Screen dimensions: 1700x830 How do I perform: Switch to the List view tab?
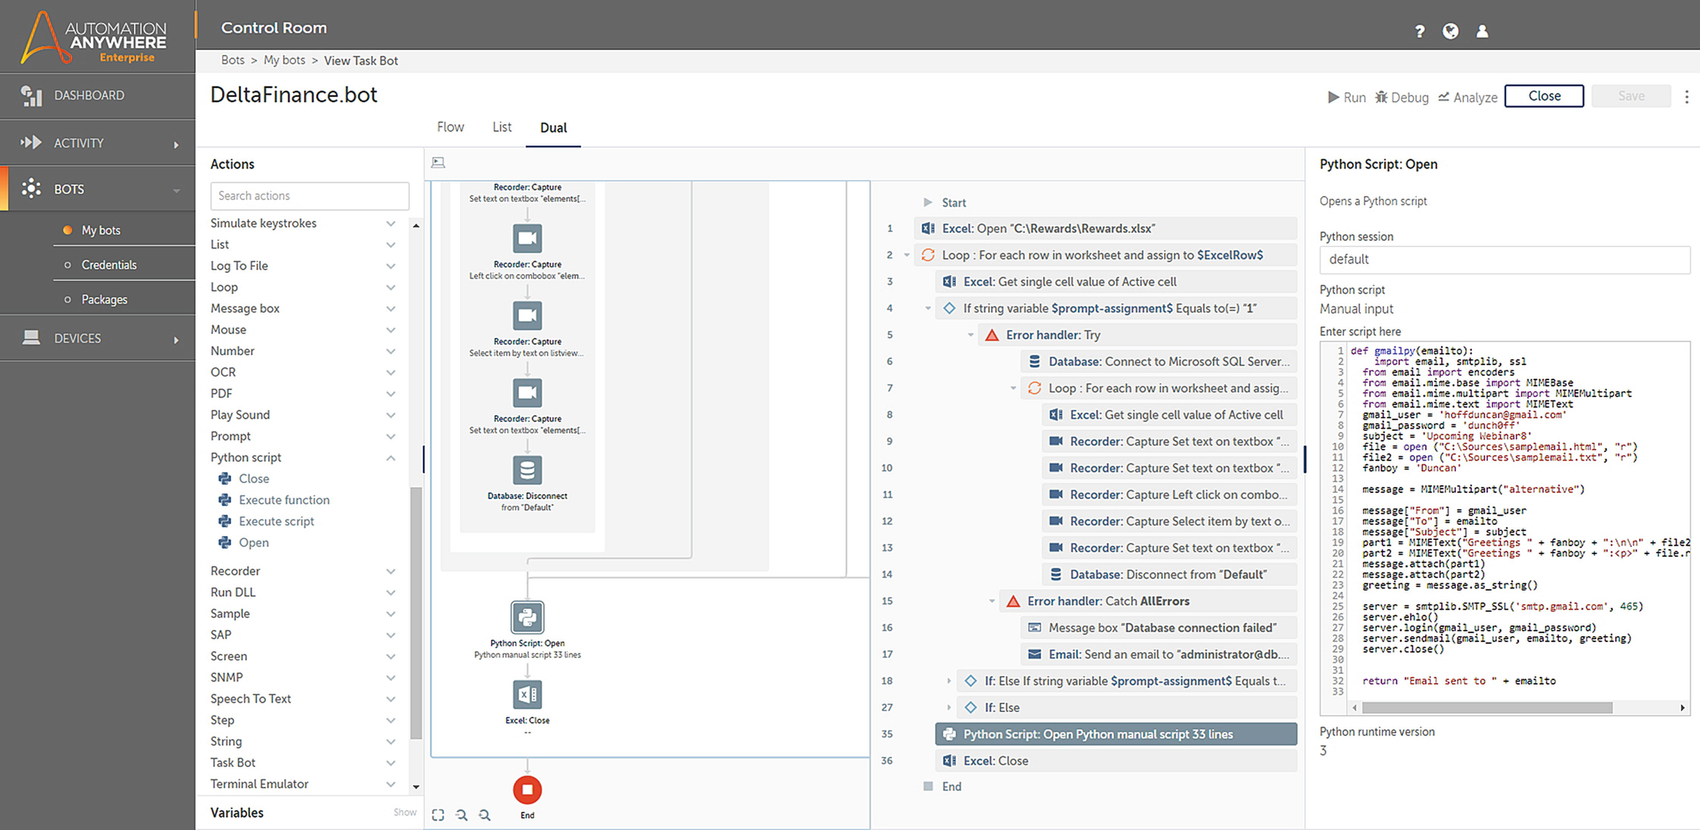(x=502, y=127)
